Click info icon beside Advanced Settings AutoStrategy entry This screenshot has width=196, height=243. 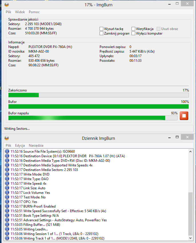click(7, 220)
